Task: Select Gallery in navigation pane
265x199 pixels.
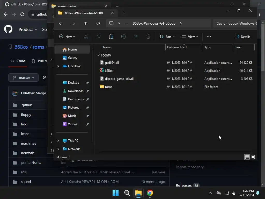Action: pos(72,58)
